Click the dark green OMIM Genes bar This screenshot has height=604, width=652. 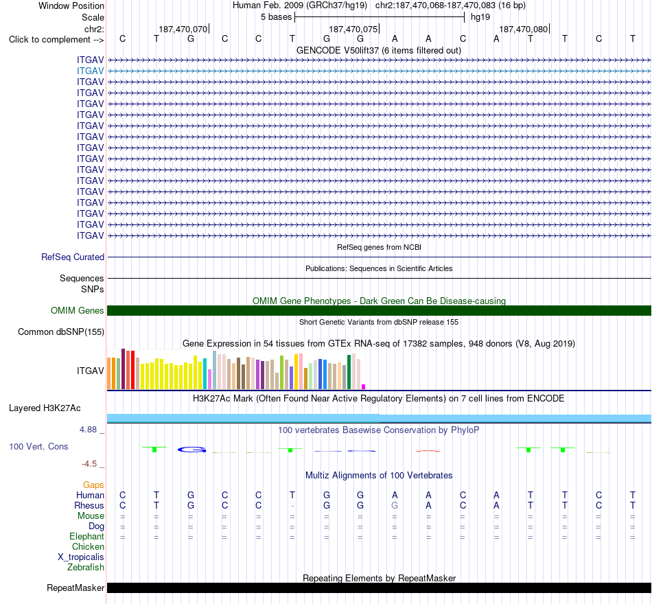pyautogui.click(x=379, y=310)
